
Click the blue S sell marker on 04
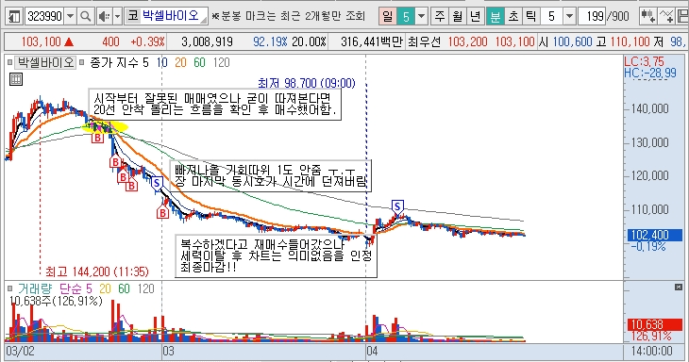397,206
